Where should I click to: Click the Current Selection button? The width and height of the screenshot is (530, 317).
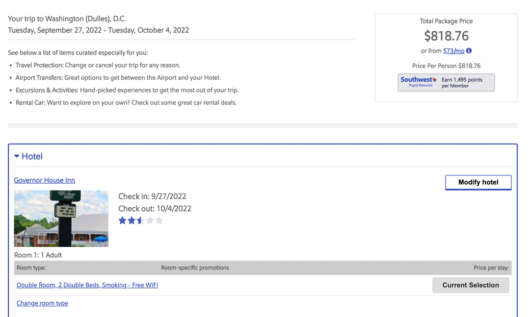pyautogui.click(x=470, y=285)
